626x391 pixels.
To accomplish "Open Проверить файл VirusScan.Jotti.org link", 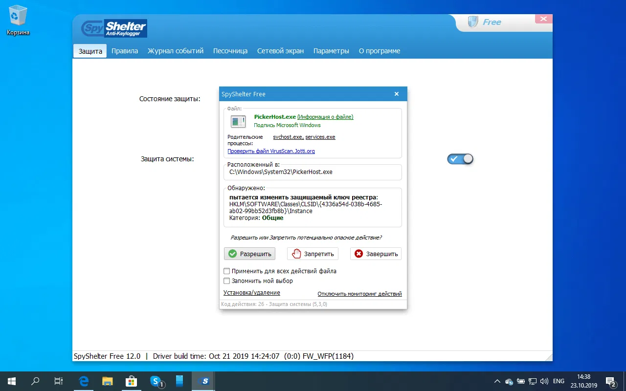I will coord(271,152).
